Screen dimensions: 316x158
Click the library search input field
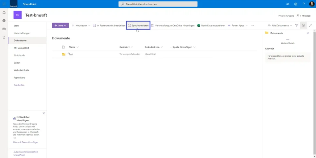pos(158,4)
